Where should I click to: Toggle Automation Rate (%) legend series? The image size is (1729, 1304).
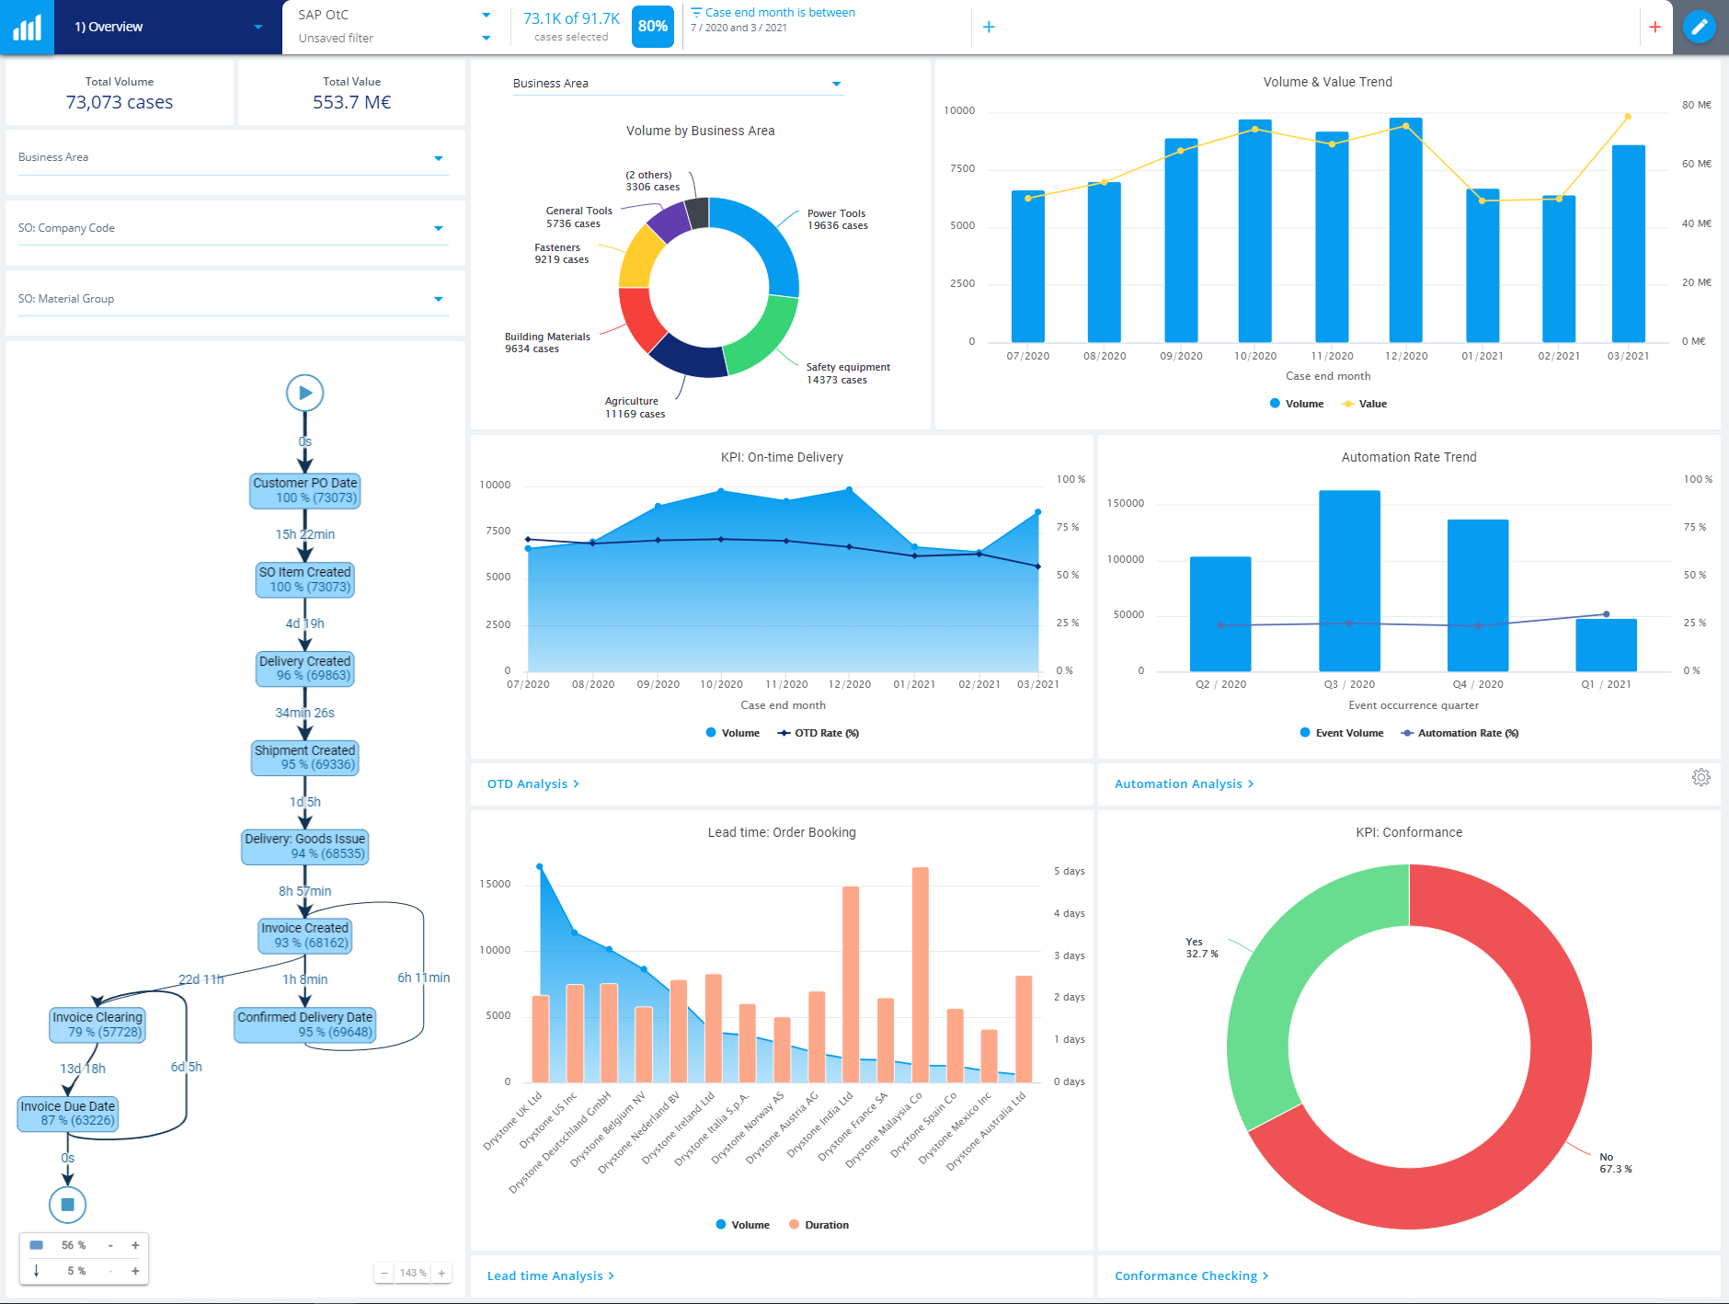coord(1460,733)
